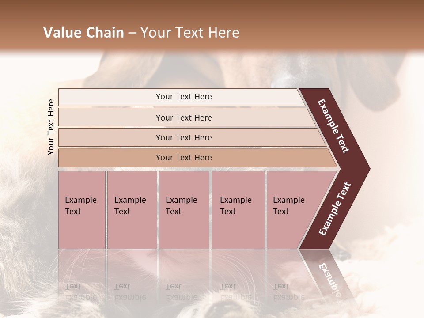
Task: Select the 'Your Text Here' subtitle in title
Action: pyautogui.click(x=190, y=32)
